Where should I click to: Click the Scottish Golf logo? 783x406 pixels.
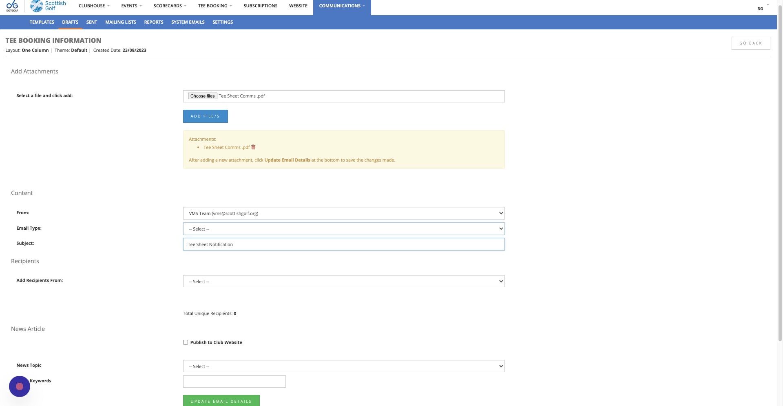coord(48,6)
